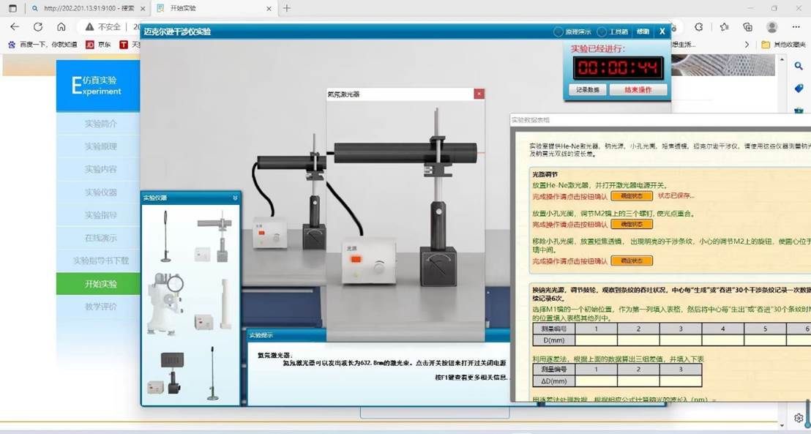Close the 氦氖激光器 zoom window

tap(479, 94)
